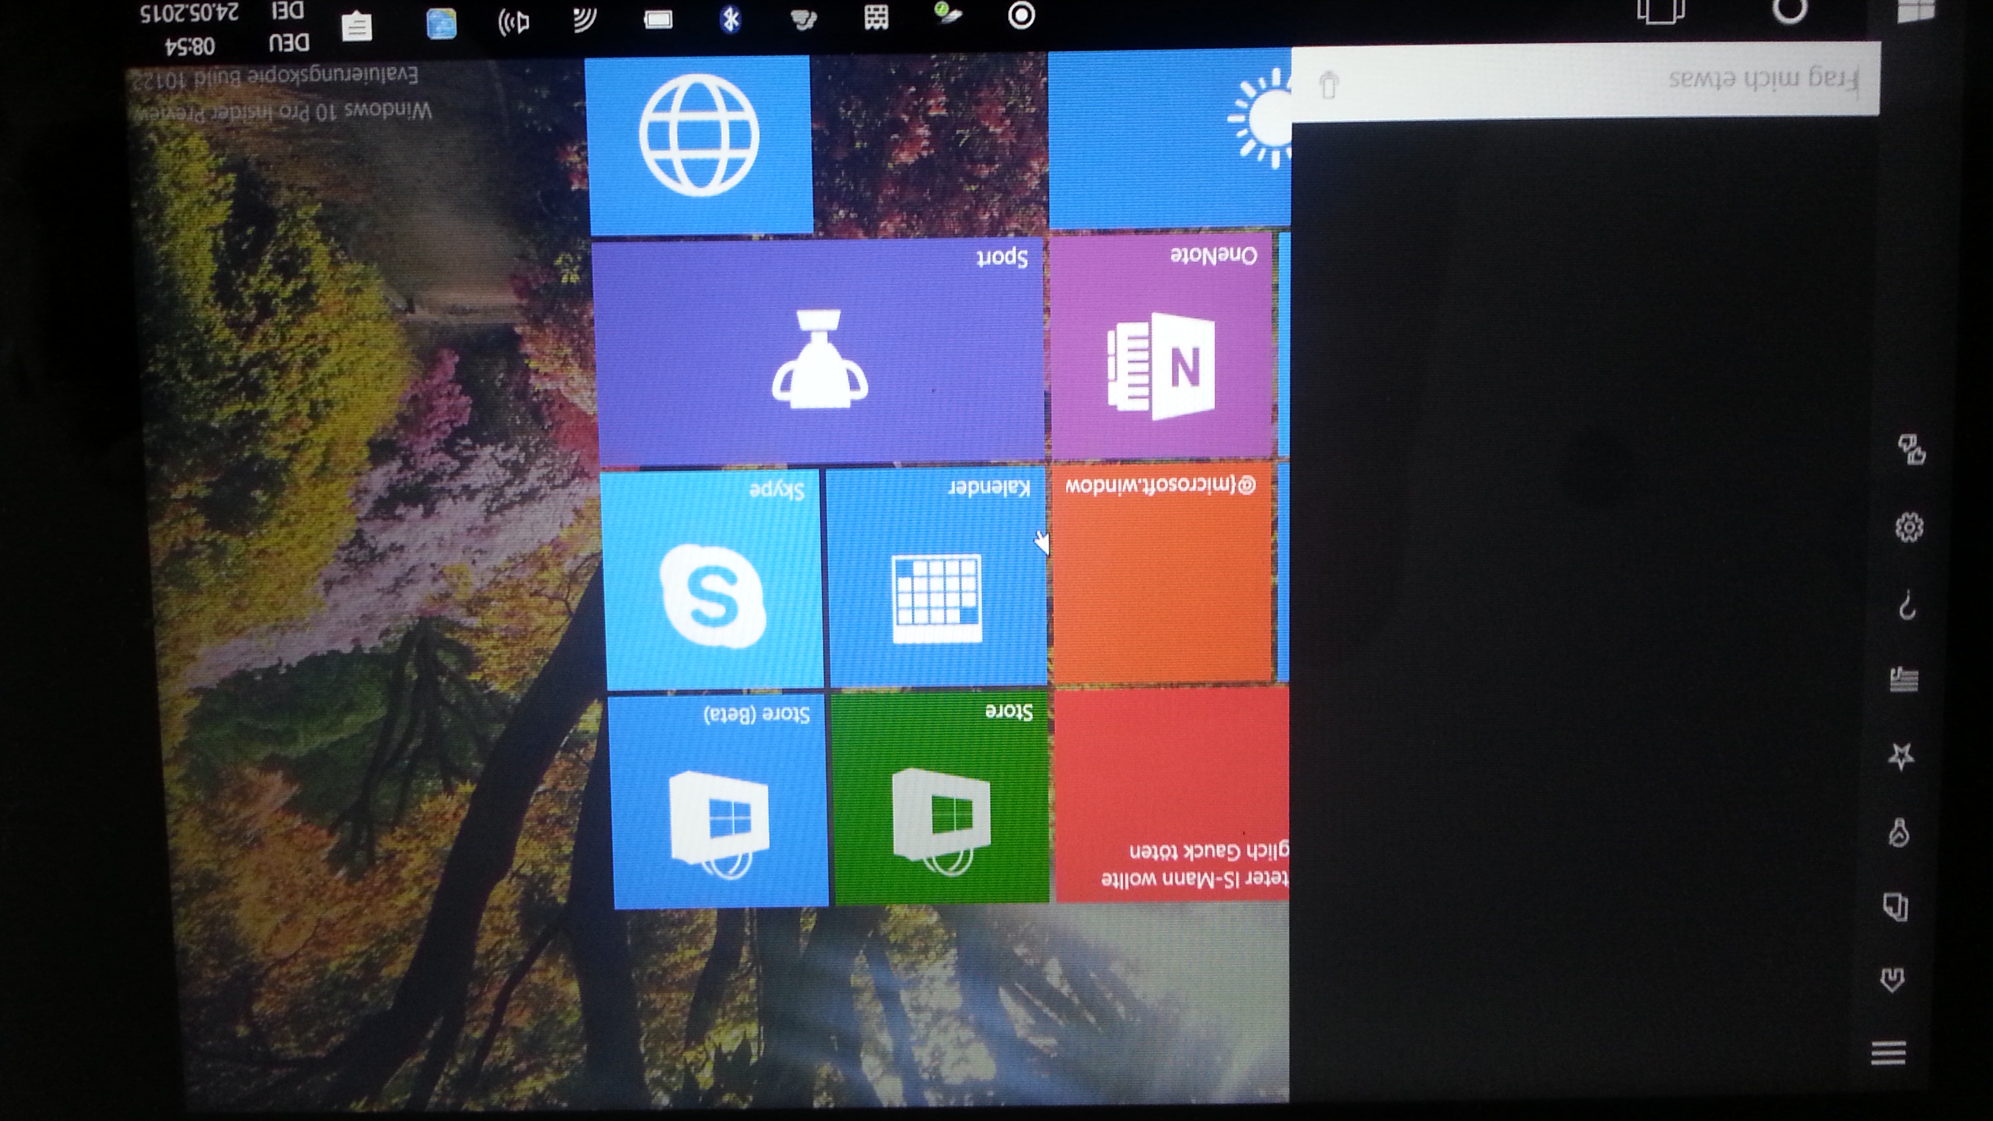Open the weather tile with sun icon
The width and height of the screenshot is (1993, 1121).
(x=1169, y=139)
